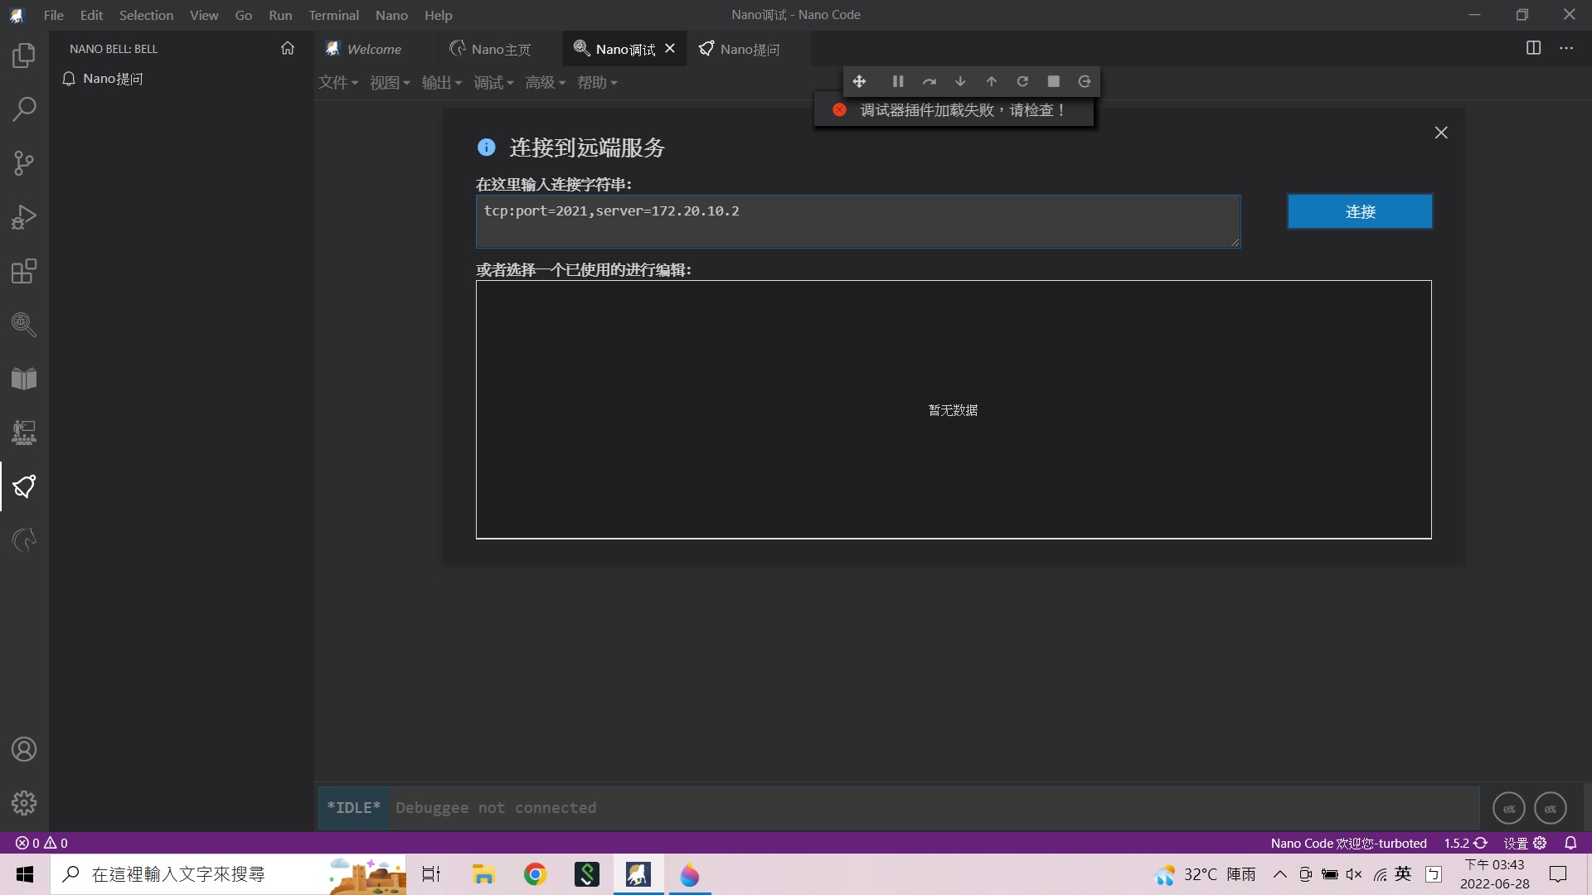
Task: Restart debugging from debug toolbar
Action: (x=1022, y=81)
